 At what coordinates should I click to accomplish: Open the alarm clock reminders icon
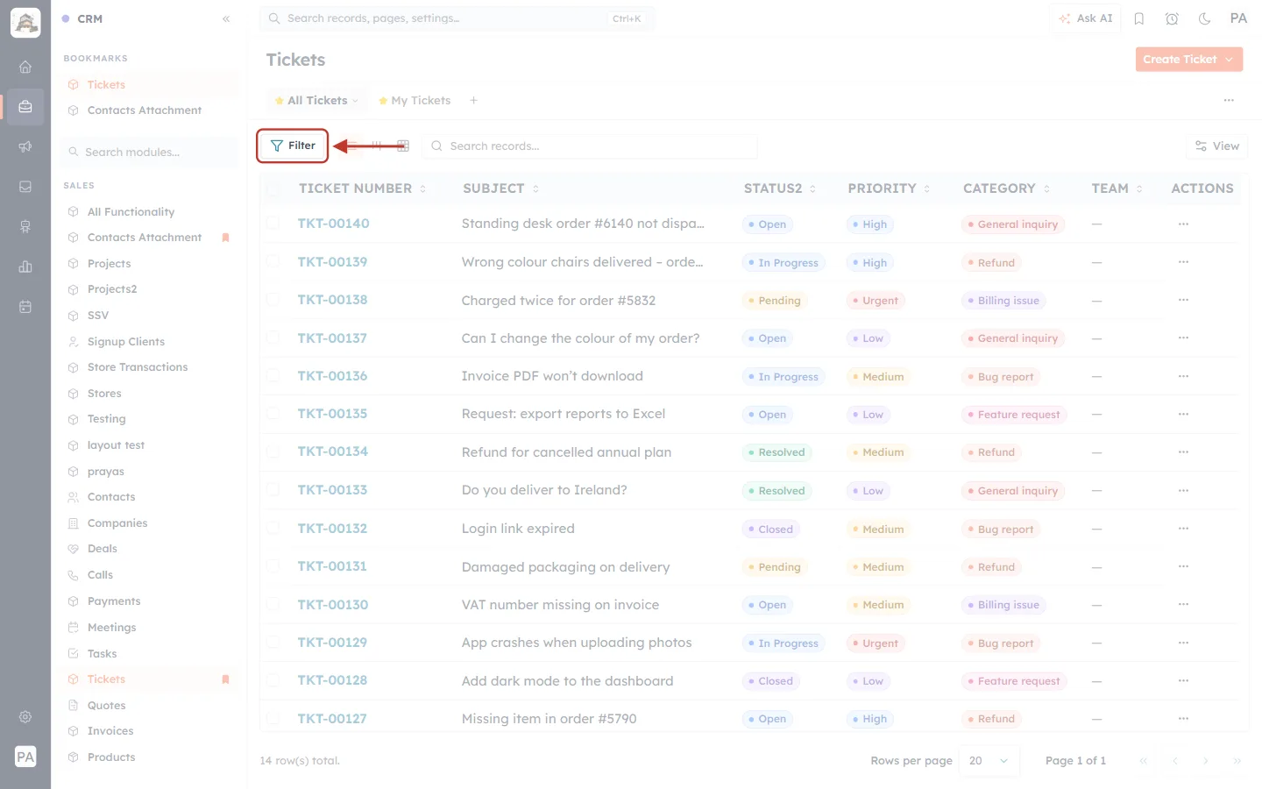(x=1172, y=18)
